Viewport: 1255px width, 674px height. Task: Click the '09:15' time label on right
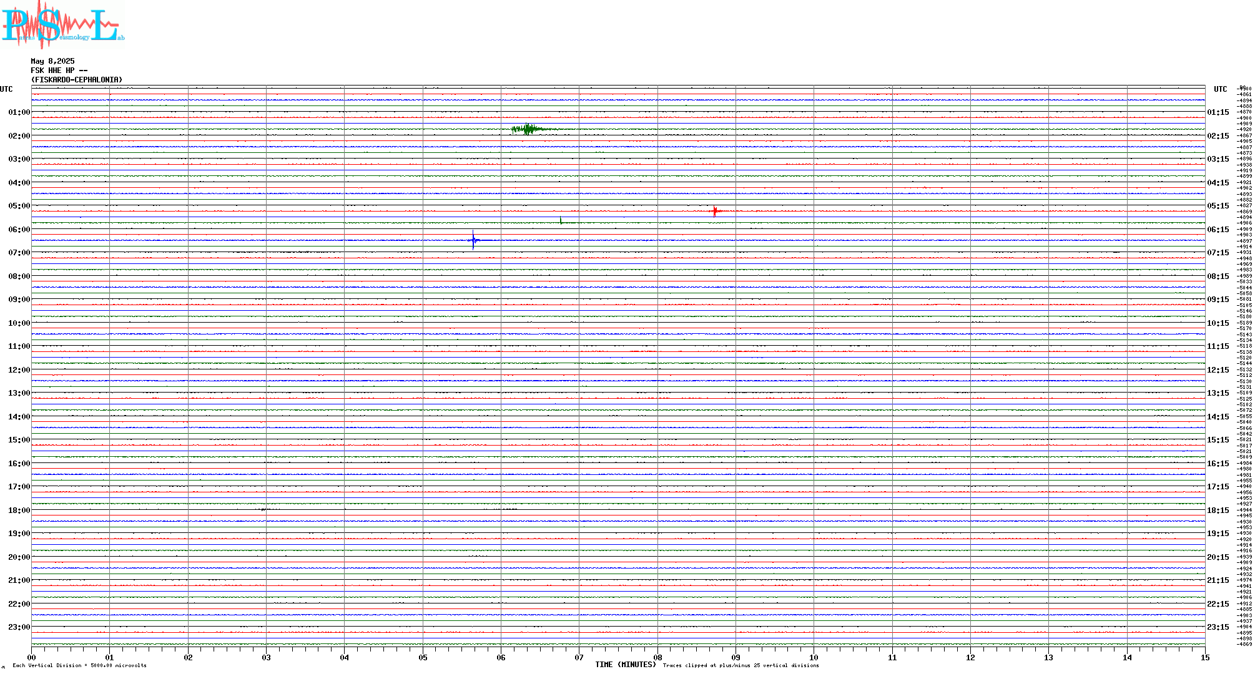1218,300
